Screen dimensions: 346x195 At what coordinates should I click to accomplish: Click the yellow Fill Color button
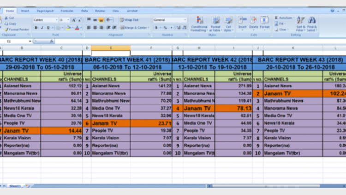click(x=68, y=28)
